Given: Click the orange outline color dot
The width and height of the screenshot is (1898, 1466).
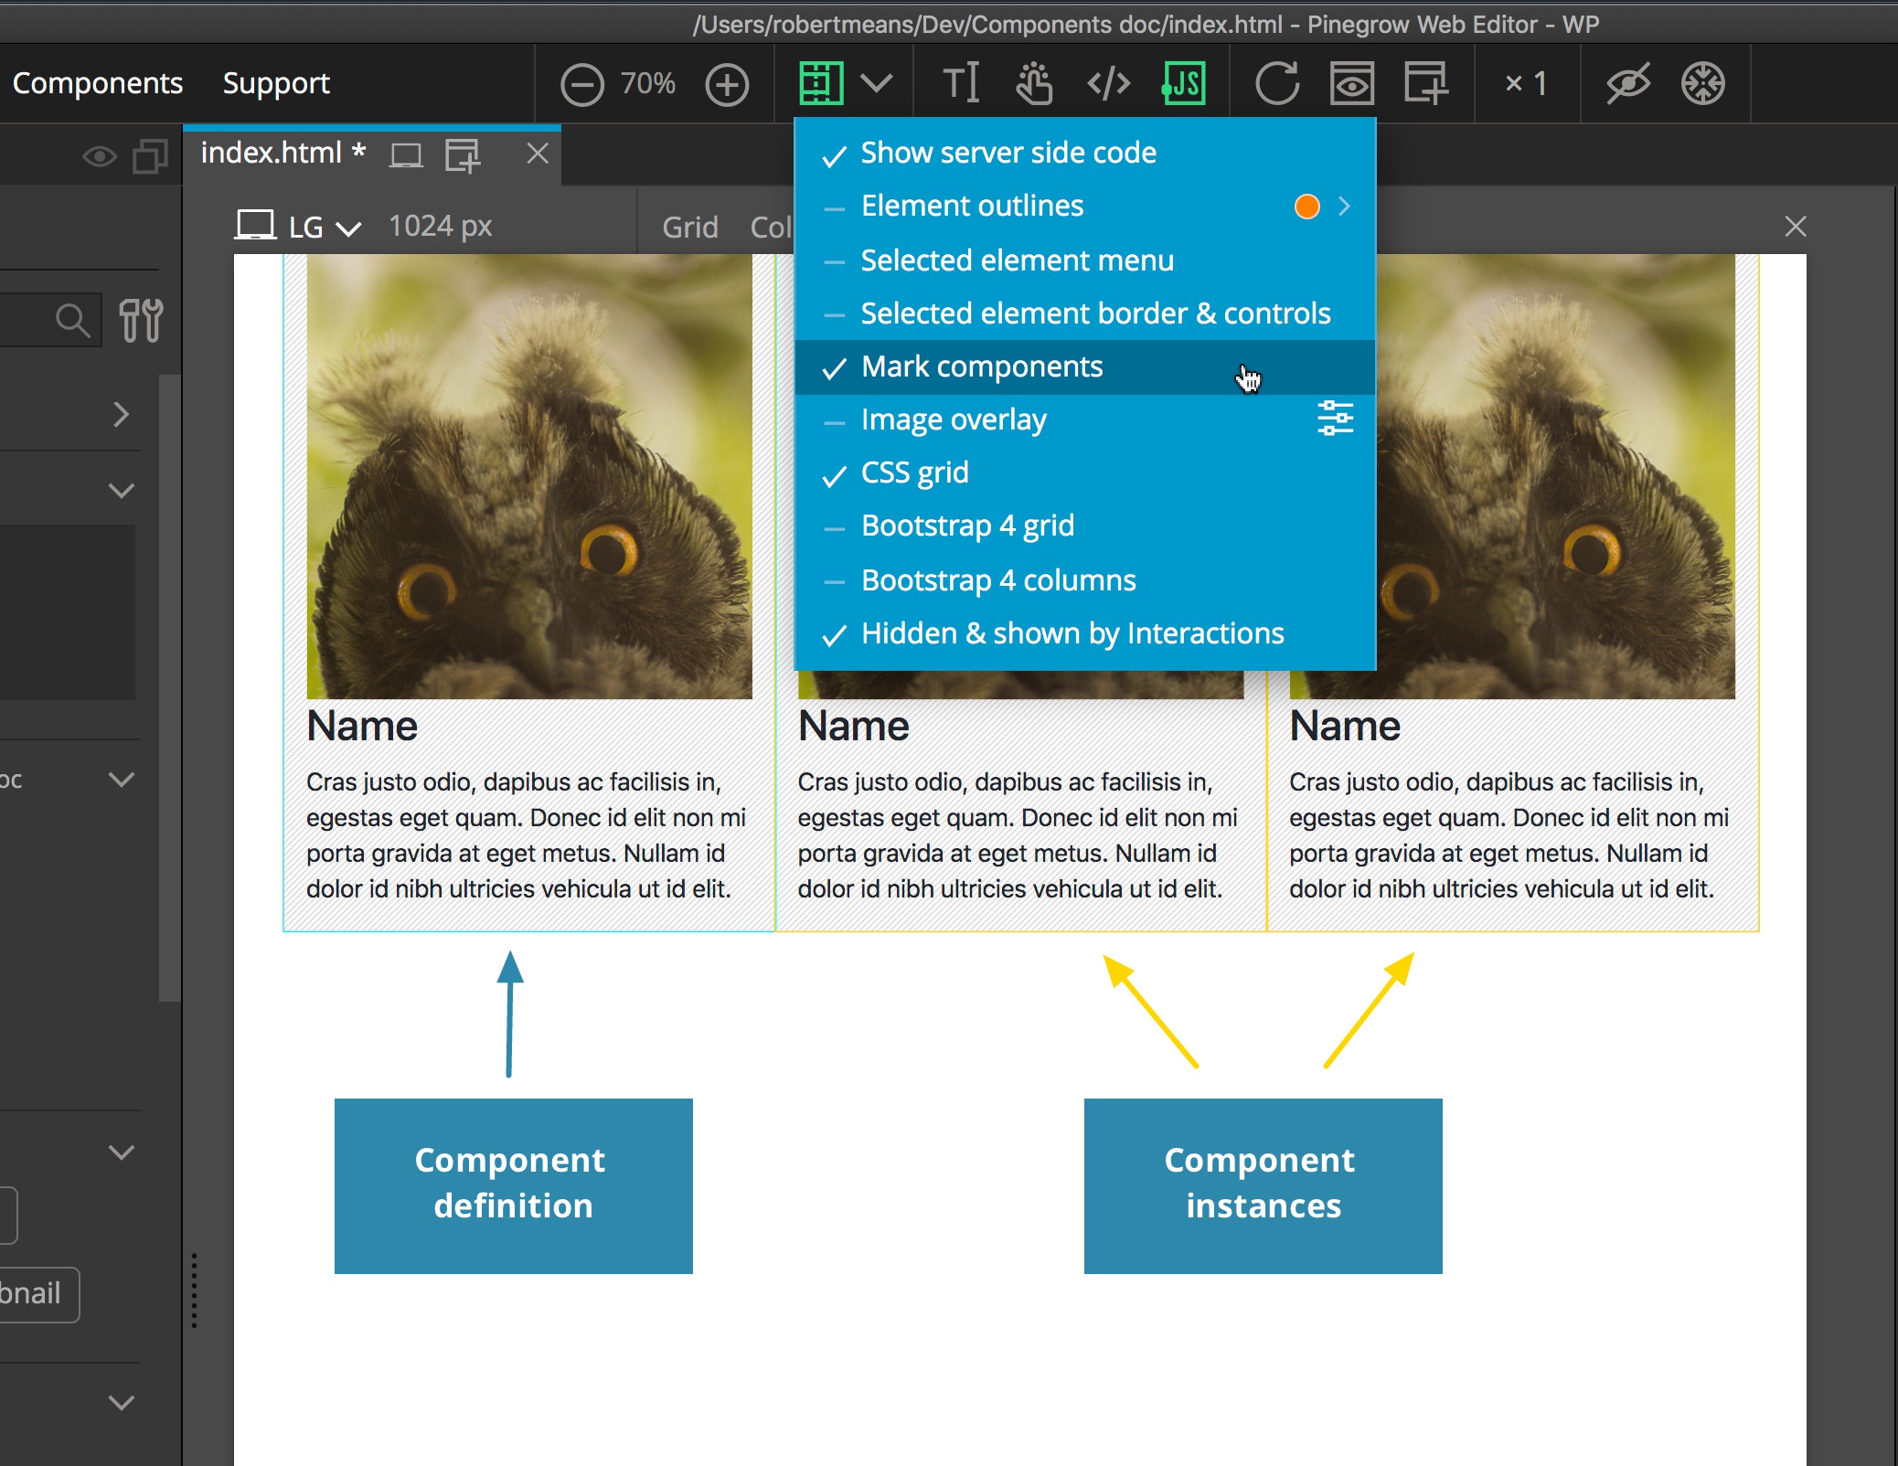Looking at the screenshot, I should (x=1307, y=207).
